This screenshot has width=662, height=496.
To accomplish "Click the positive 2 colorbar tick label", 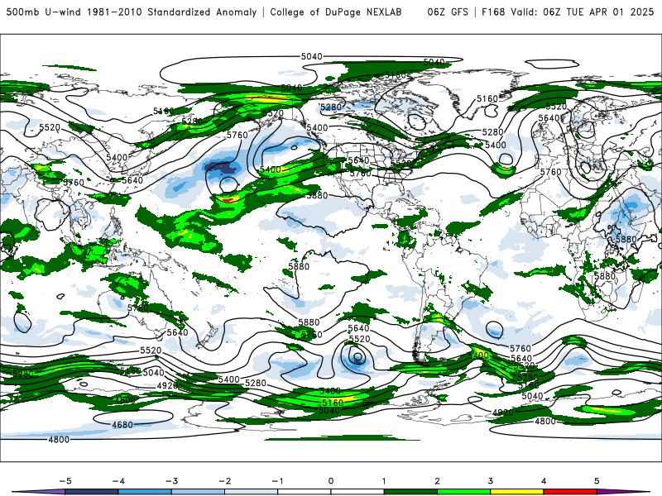I will (438, 481).
